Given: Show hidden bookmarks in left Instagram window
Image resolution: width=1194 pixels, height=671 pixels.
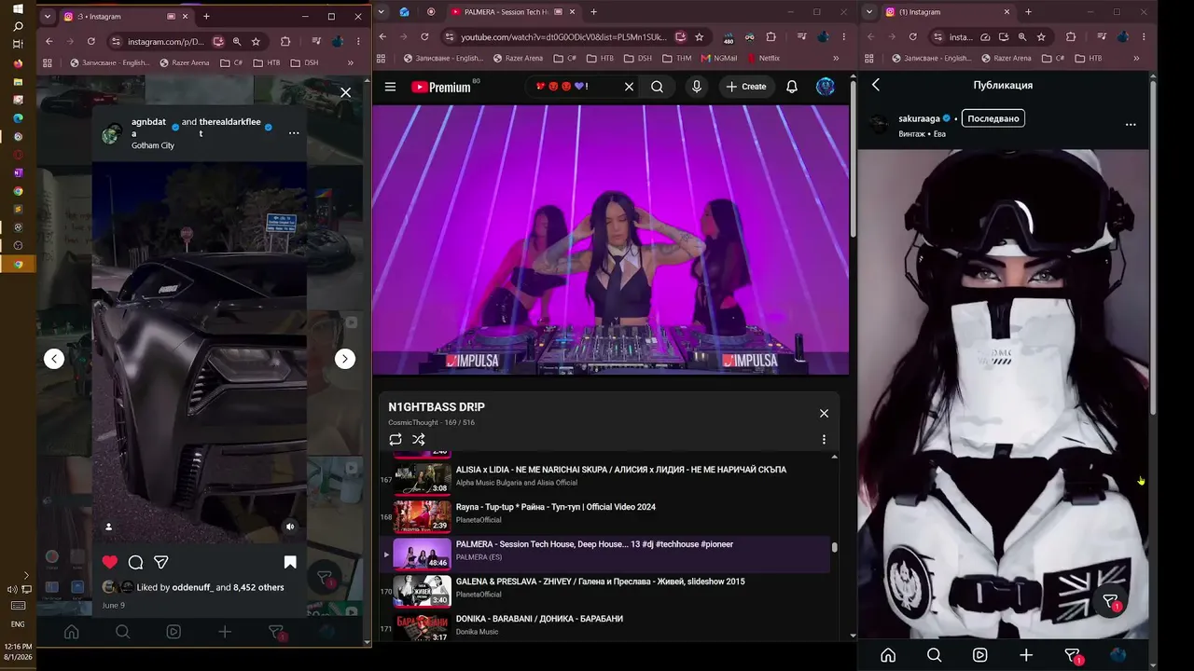Looking at the screenshot, I should [x=351, y=62].
